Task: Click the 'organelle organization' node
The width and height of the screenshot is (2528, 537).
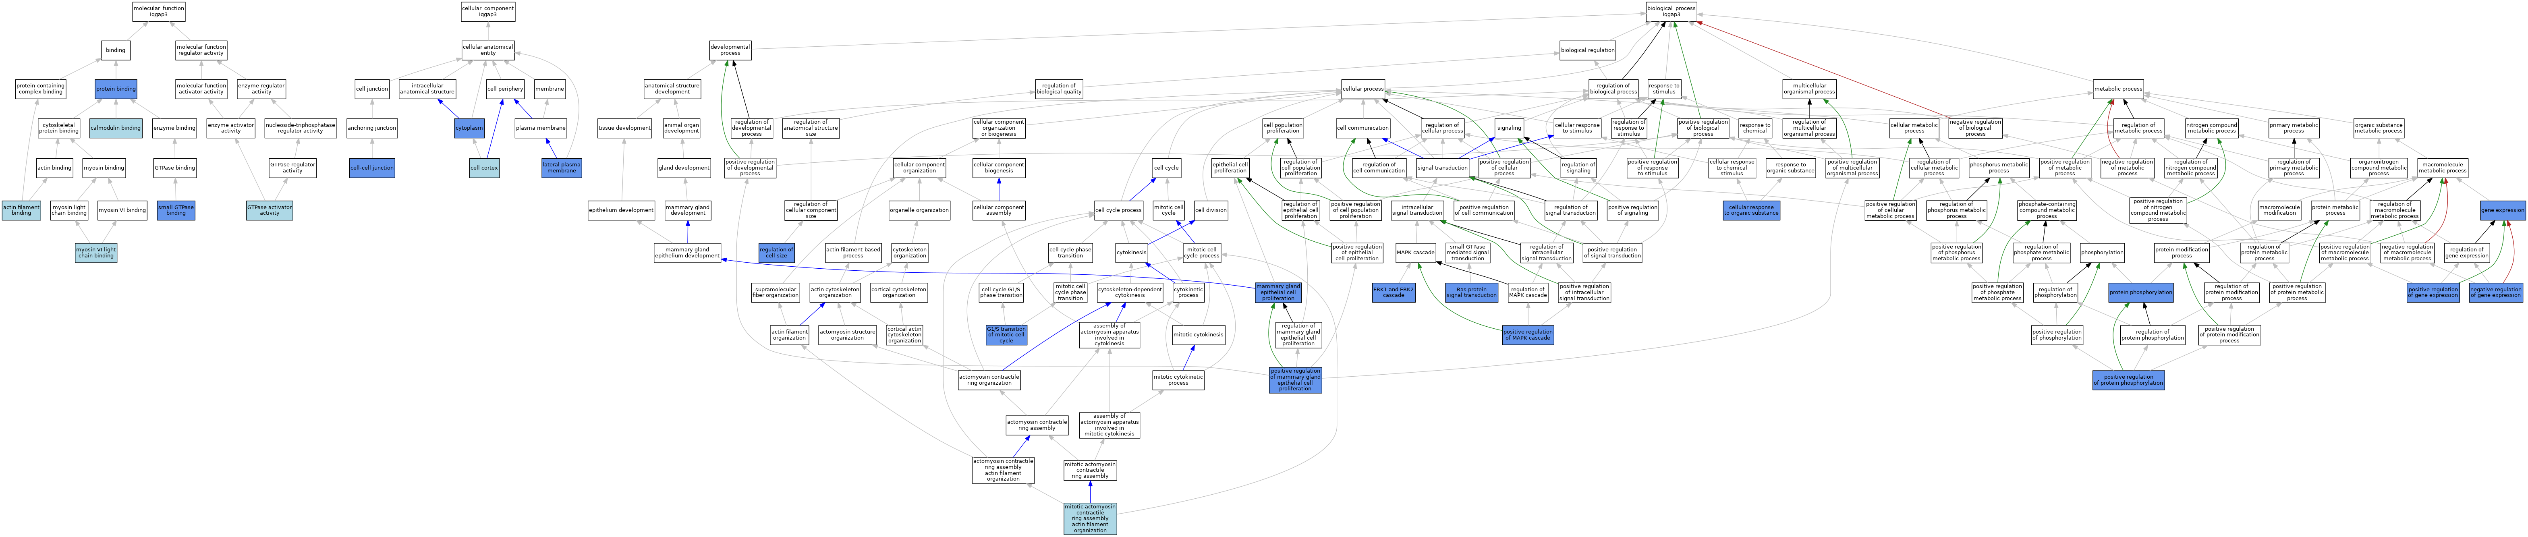Action: [919, 210]
